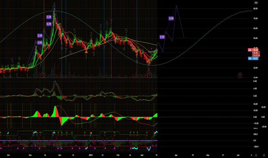This screenshot has height=158, width=268.
Task: Click the 80.00 price axis label
Action: click(x=256, y=9)
